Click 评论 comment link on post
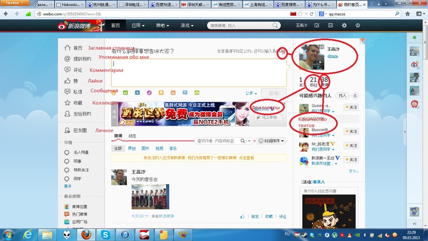Viewport: 428px width, 241px height. click(x=282, y=216)
